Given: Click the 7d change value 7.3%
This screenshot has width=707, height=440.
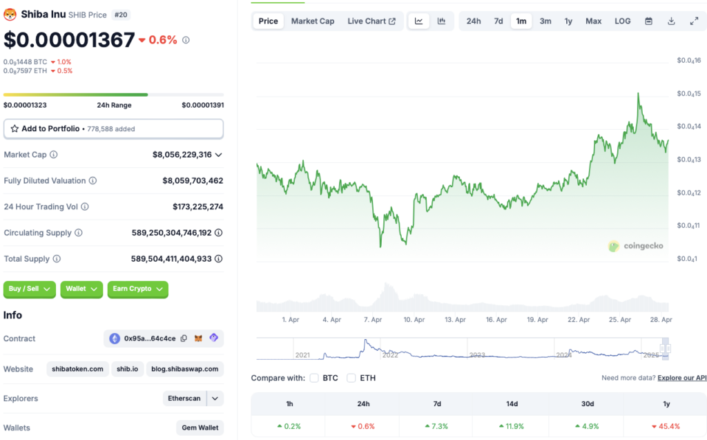Looking at the screenshot, I should pos(437,426).
